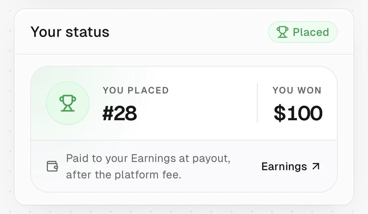
Task: Click the trophy icon in Placed badge
Action: pyautogui.click(x=282, y=32)
